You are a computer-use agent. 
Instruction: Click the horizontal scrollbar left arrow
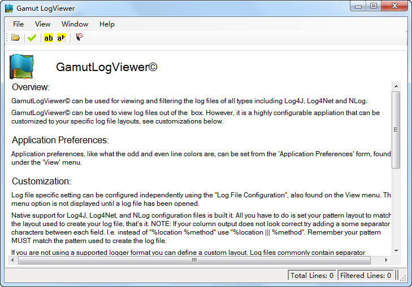coord(12,260)
